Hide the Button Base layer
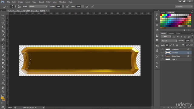This screenshot has width=194, height=109. [x=162, y=56]
